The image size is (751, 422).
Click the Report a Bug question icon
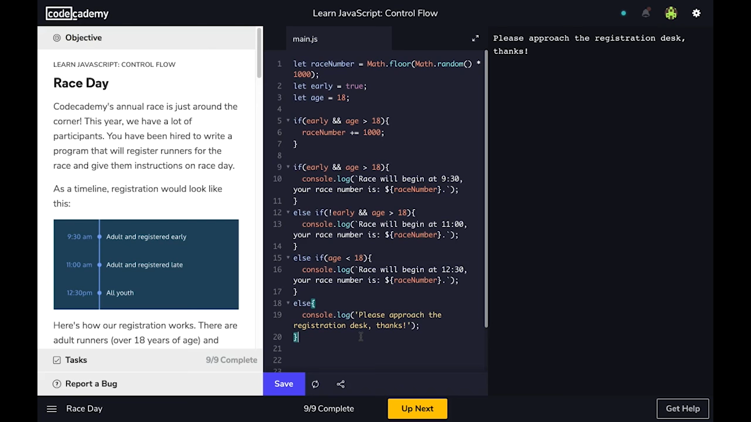(x=57, y=384)
